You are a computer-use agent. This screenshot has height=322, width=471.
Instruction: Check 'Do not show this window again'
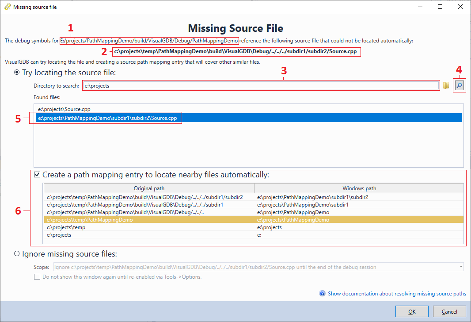(37, 276)
